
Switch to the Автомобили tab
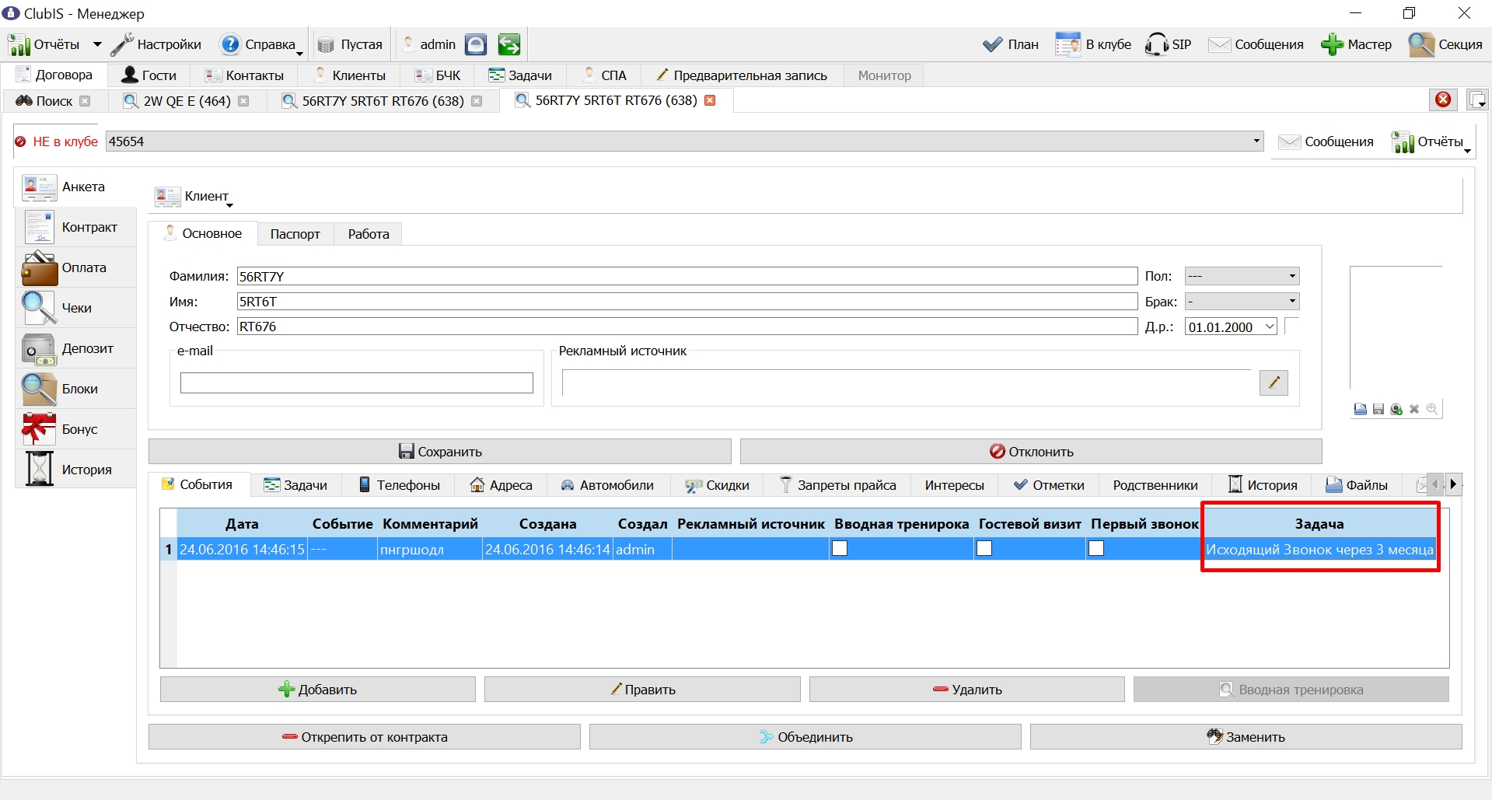pos(607,485)
